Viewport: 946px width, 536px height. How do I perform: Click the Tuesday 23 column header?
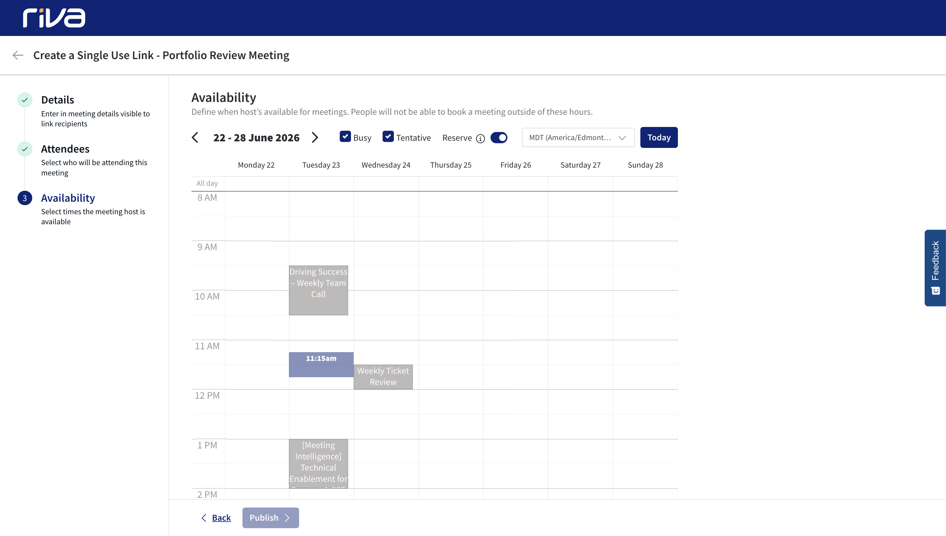[321, 165]
